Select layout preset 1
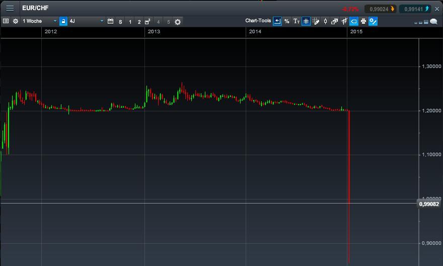Viewport: 443px width, 266px height. (x=130, y=22)
